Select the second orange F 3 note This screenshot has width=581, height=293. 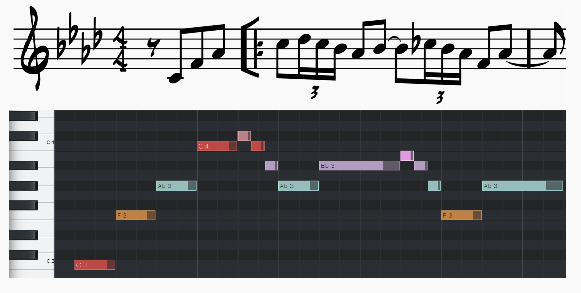click(x=461, y=215)
